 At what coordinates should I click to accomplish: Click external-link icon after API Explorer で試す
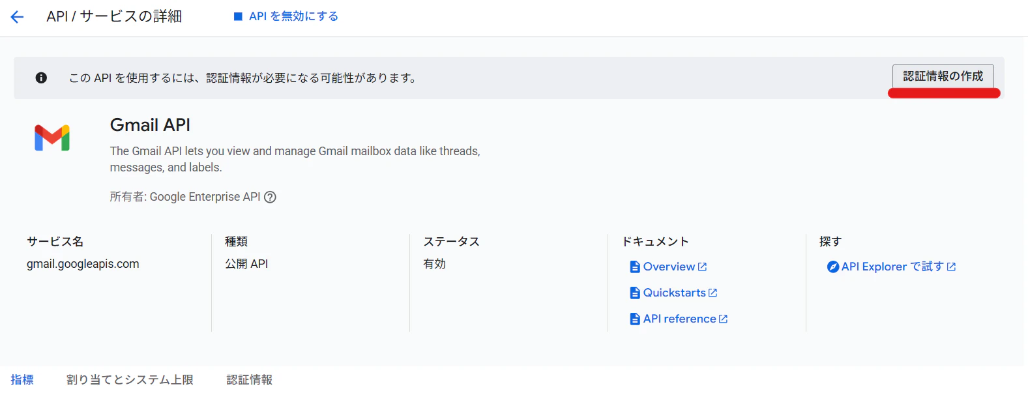point(951,267)
